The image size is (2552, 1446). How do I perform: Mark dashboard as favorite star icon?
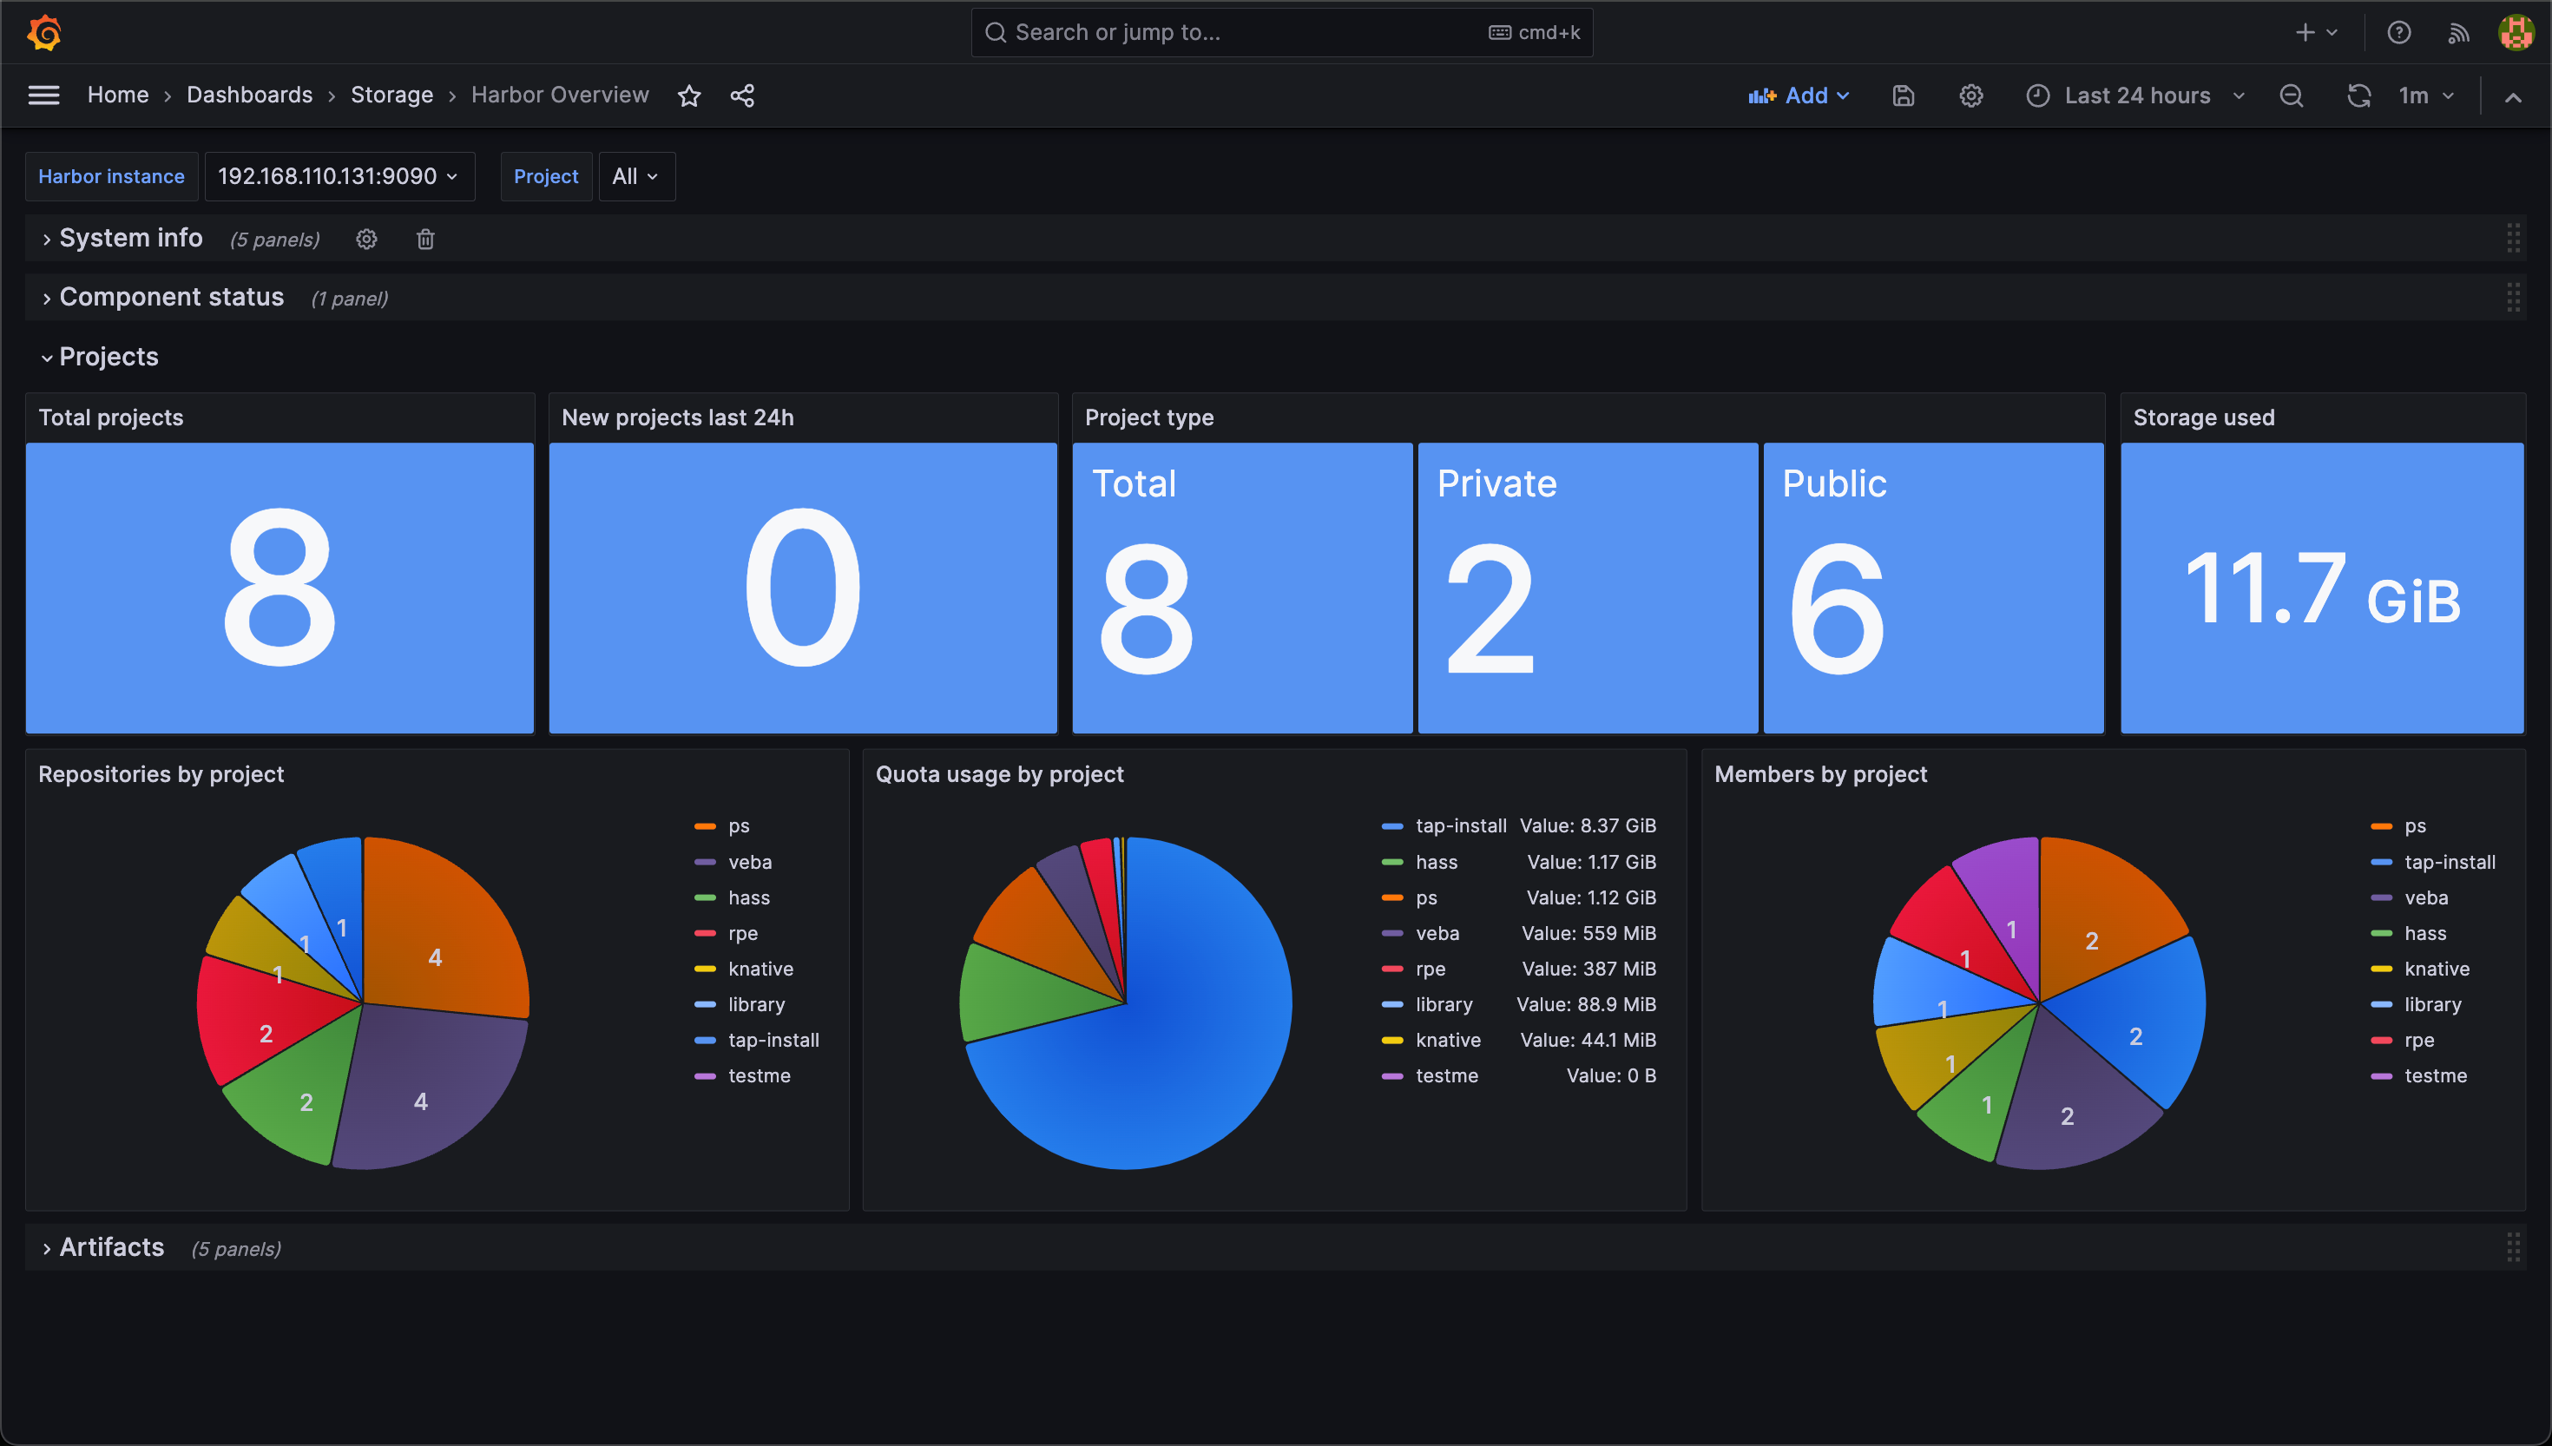coord(689,95)
